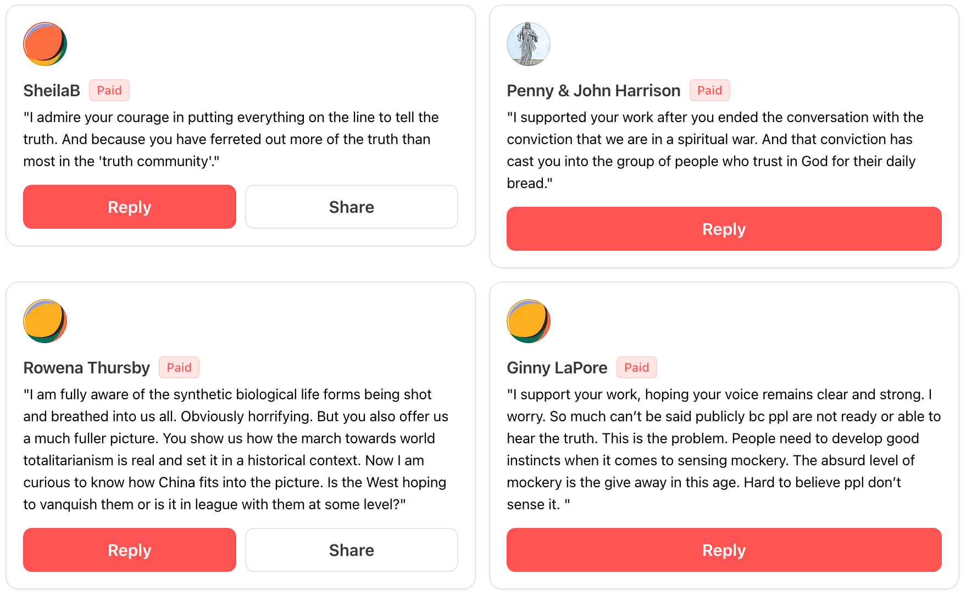The image size is (966, 595).
Task: Click SheilaB's orange avatar icon
Action: pyautogui.click(x=45, y=44)
